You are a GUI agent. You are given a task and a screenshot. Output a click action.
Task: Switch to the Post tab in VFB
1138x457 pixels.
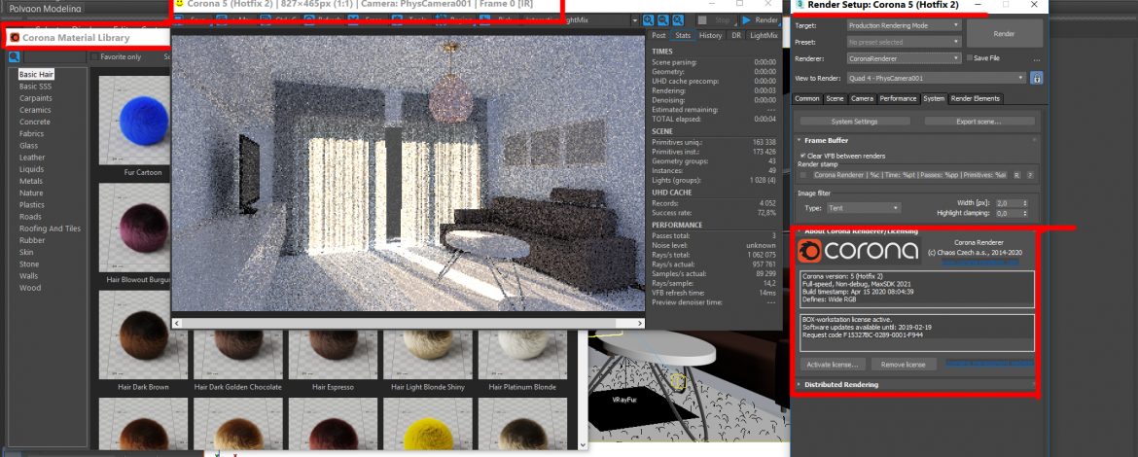click(x=658, y=36)
